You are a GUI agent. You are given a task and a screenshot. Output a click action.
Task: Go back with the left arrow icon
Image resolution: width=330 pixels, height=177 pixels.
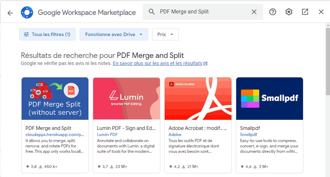pyautogui.click(x=10, y=13)
